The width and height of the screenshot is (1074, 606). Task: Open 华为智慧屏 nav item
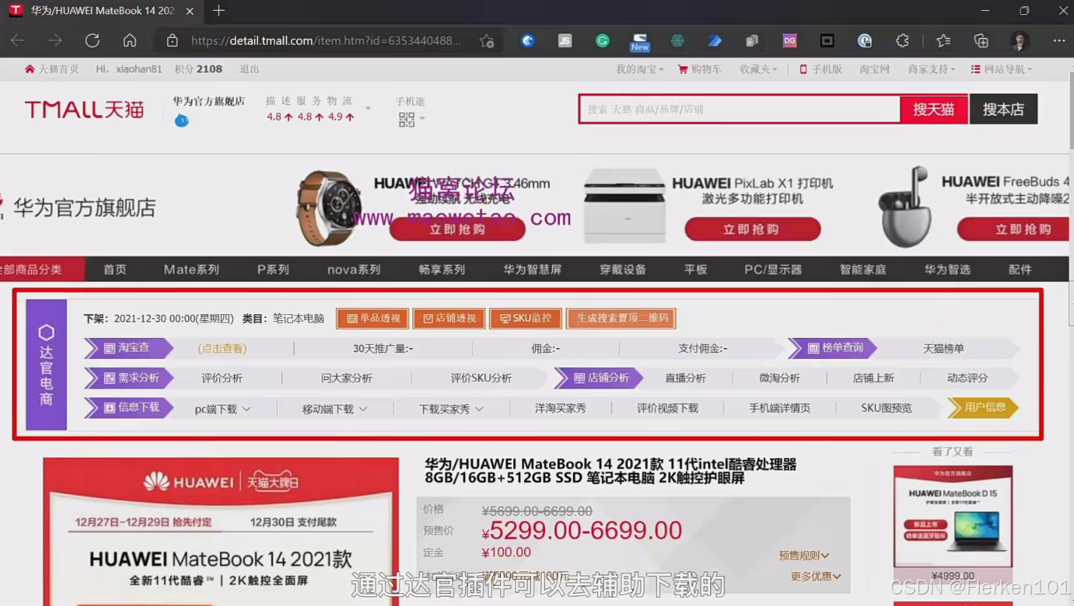[x=532, y=269]
